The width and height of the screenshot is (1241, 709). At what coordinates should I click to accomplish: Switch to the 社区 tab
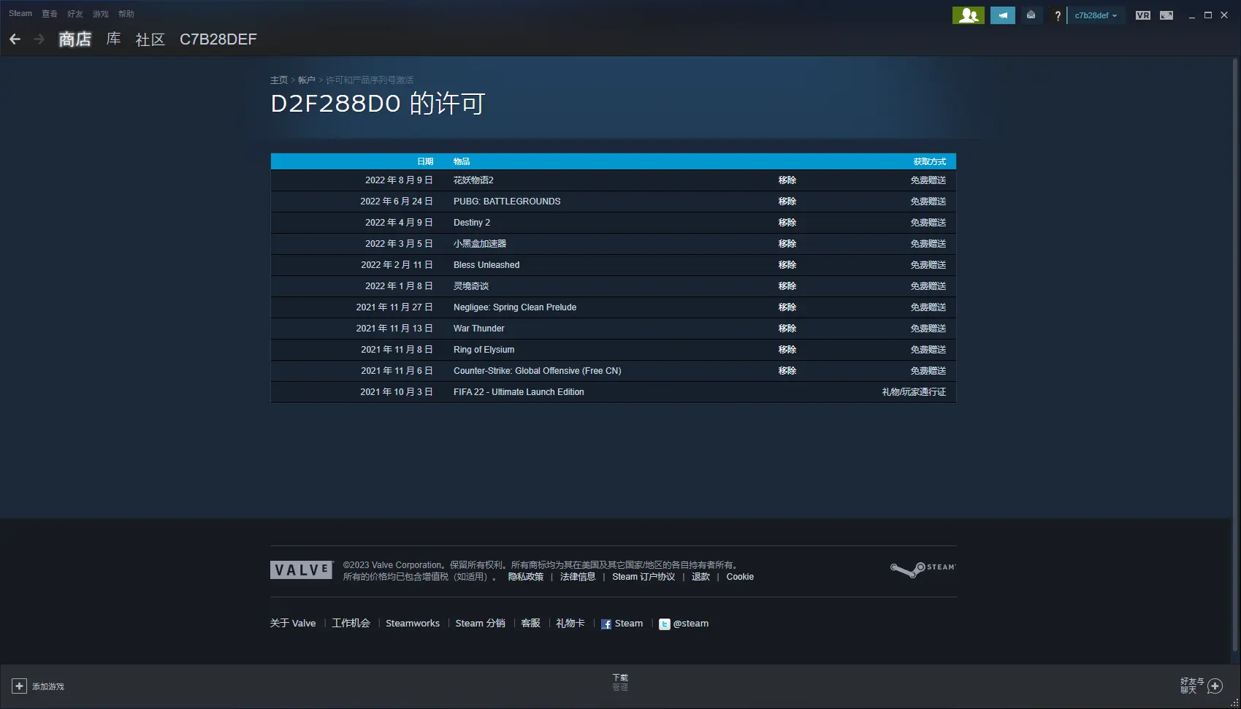pos(150,39)
